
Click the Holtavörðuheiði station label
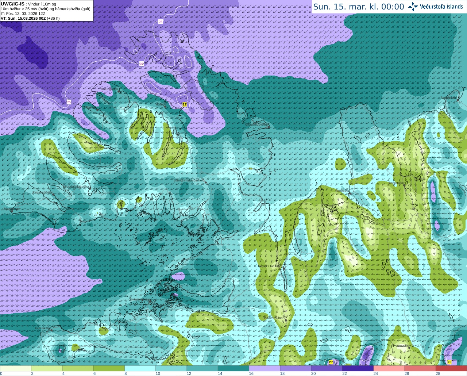[x=273, y=318]
